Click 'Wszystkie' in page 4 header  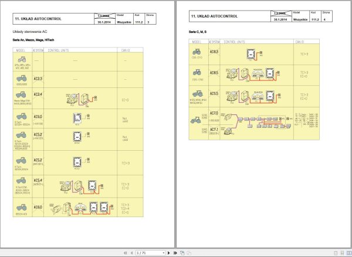tap(300, 19)
